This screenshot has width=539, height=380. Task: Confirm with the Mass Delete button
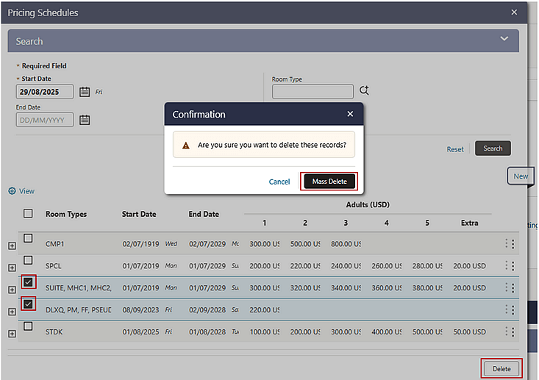(x=329, y=182)
